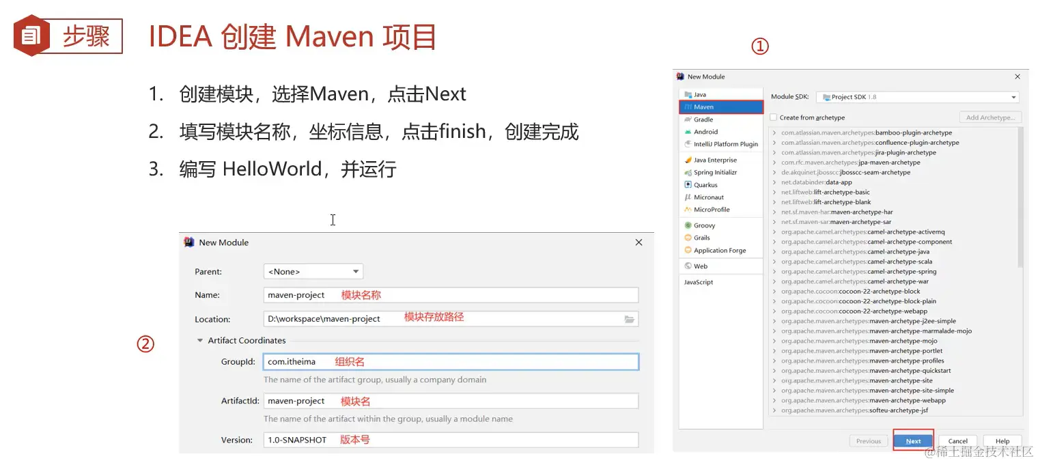Choose Android module type
The height and width of the screenshot is (463, 1038).
point(720,132)
